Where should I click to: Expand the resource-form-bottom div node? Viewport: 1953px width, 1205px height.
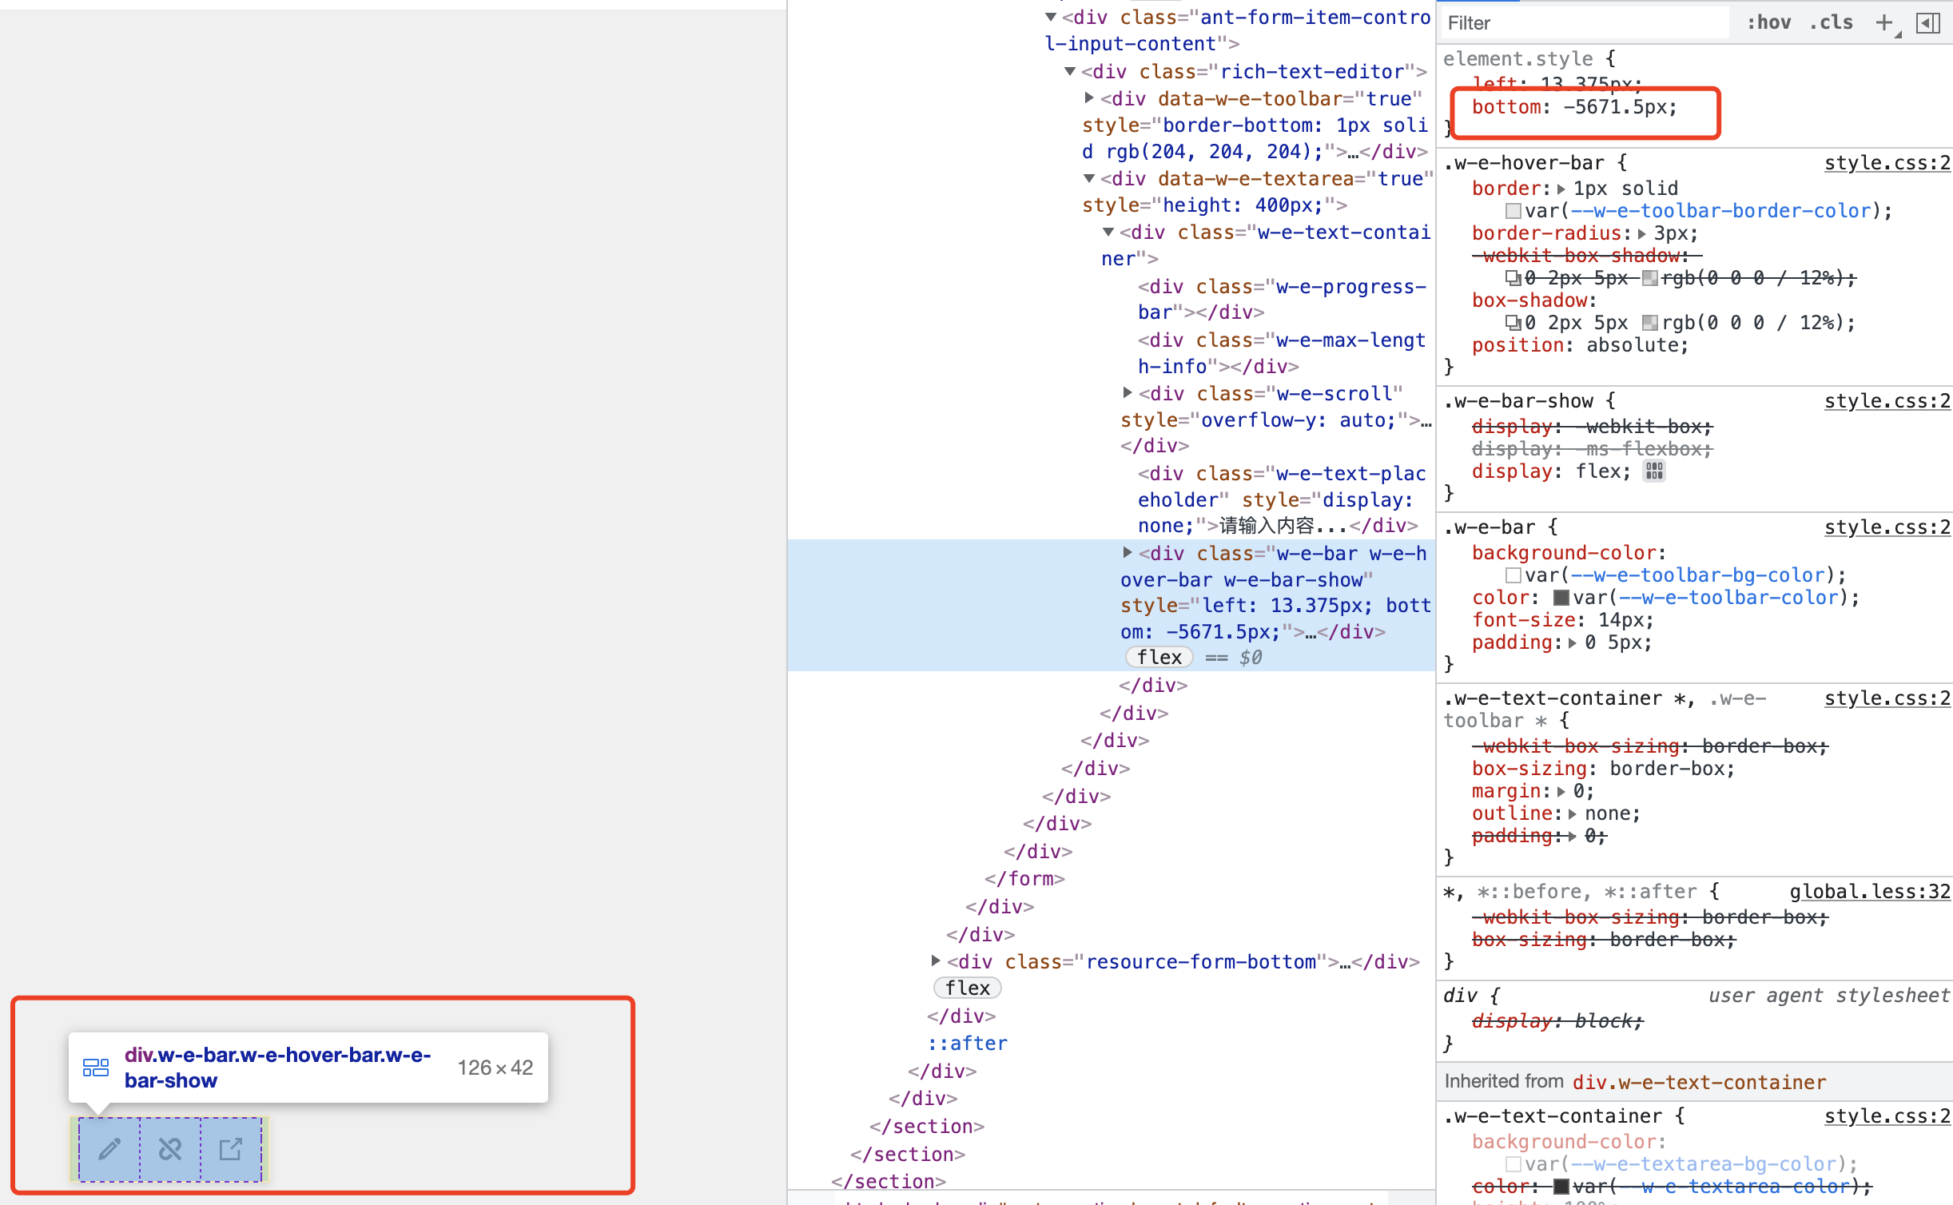pos(937,961)
